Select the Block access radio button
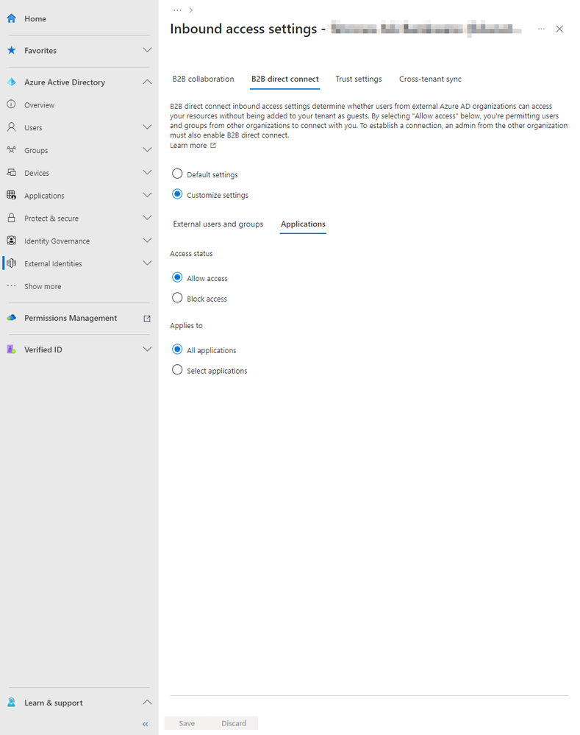 [177, 298]
